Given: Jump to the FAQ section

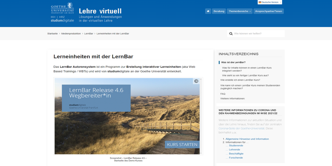Looking at the screenshot, I should coord(223,94).
